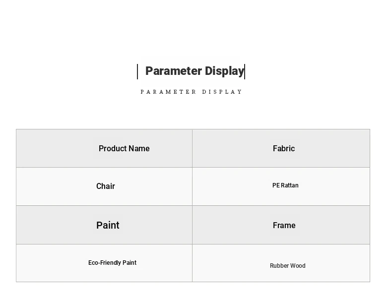The width and height of the screenshot is (392, 302).
Task: Select the "Fabric" header cell text
Action: point(284,148)
